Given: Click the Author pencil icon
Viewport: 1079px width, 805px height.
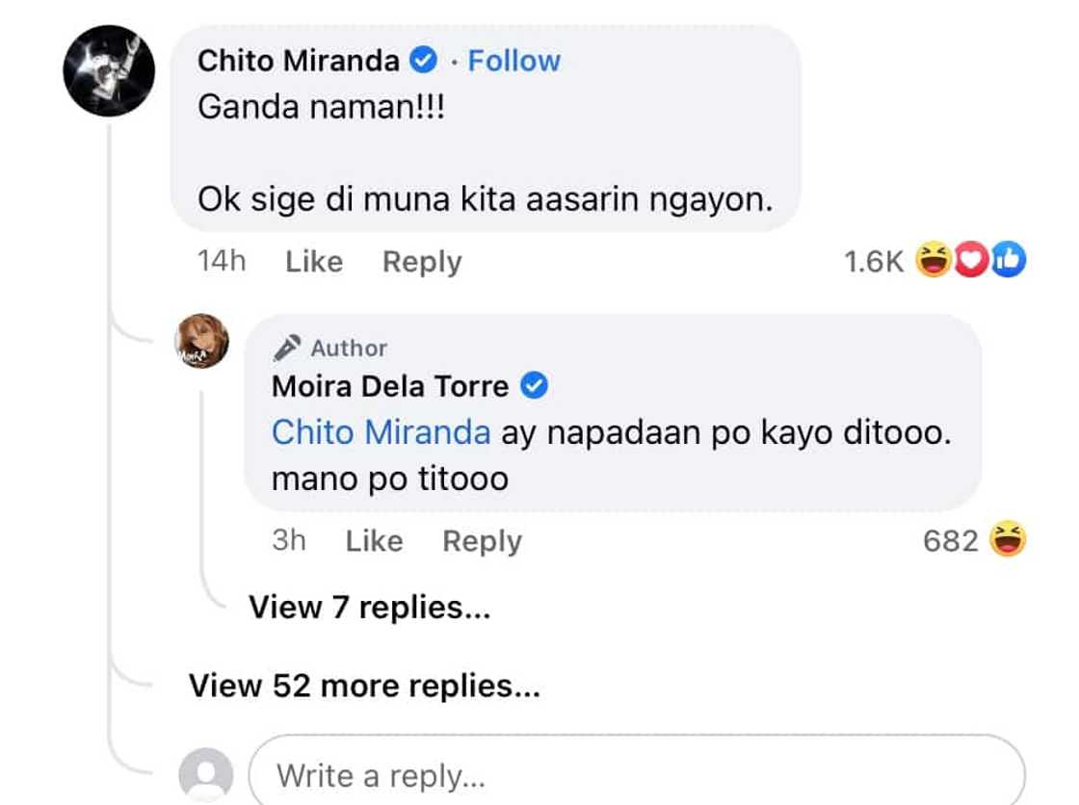Looking at the screenshot, I should (x=287, y=348).
